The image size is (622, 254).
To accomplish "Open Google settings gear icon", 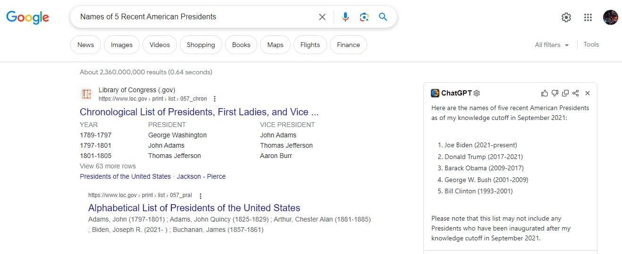I will [x=566, y=17].
